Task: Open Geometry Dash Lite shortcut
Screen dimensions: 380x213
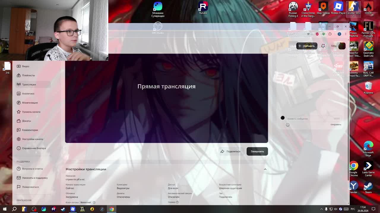Action: pos(368,49)
